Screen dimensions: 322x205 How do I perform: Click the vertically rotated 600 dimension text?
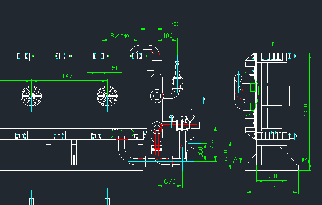coord(226,155)
